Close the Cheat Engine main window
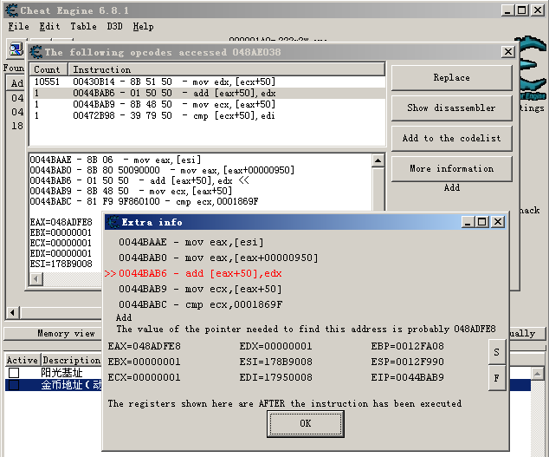Viewport: 549px width, 457px height. (x=538, y=10)
